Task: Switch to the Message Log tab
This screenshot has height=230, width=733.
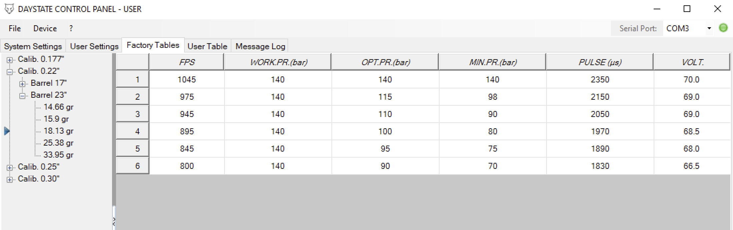Action: click(x=260, y=46)
